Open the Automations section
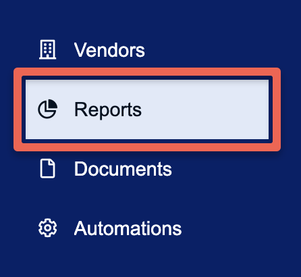301x277 pixels. (147, 228)
